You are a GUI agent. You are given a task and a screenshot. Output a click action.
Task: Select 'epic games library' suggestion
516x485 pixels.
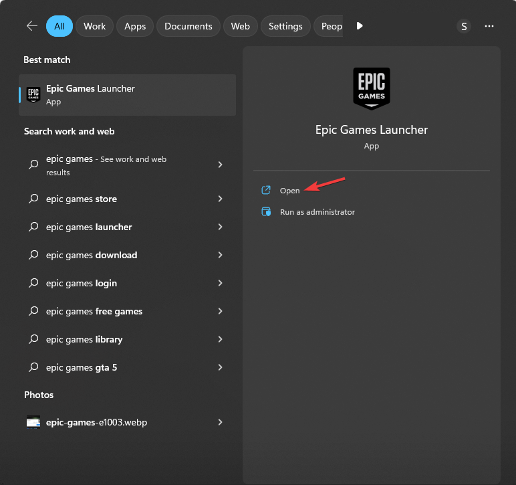pos(128,339)
